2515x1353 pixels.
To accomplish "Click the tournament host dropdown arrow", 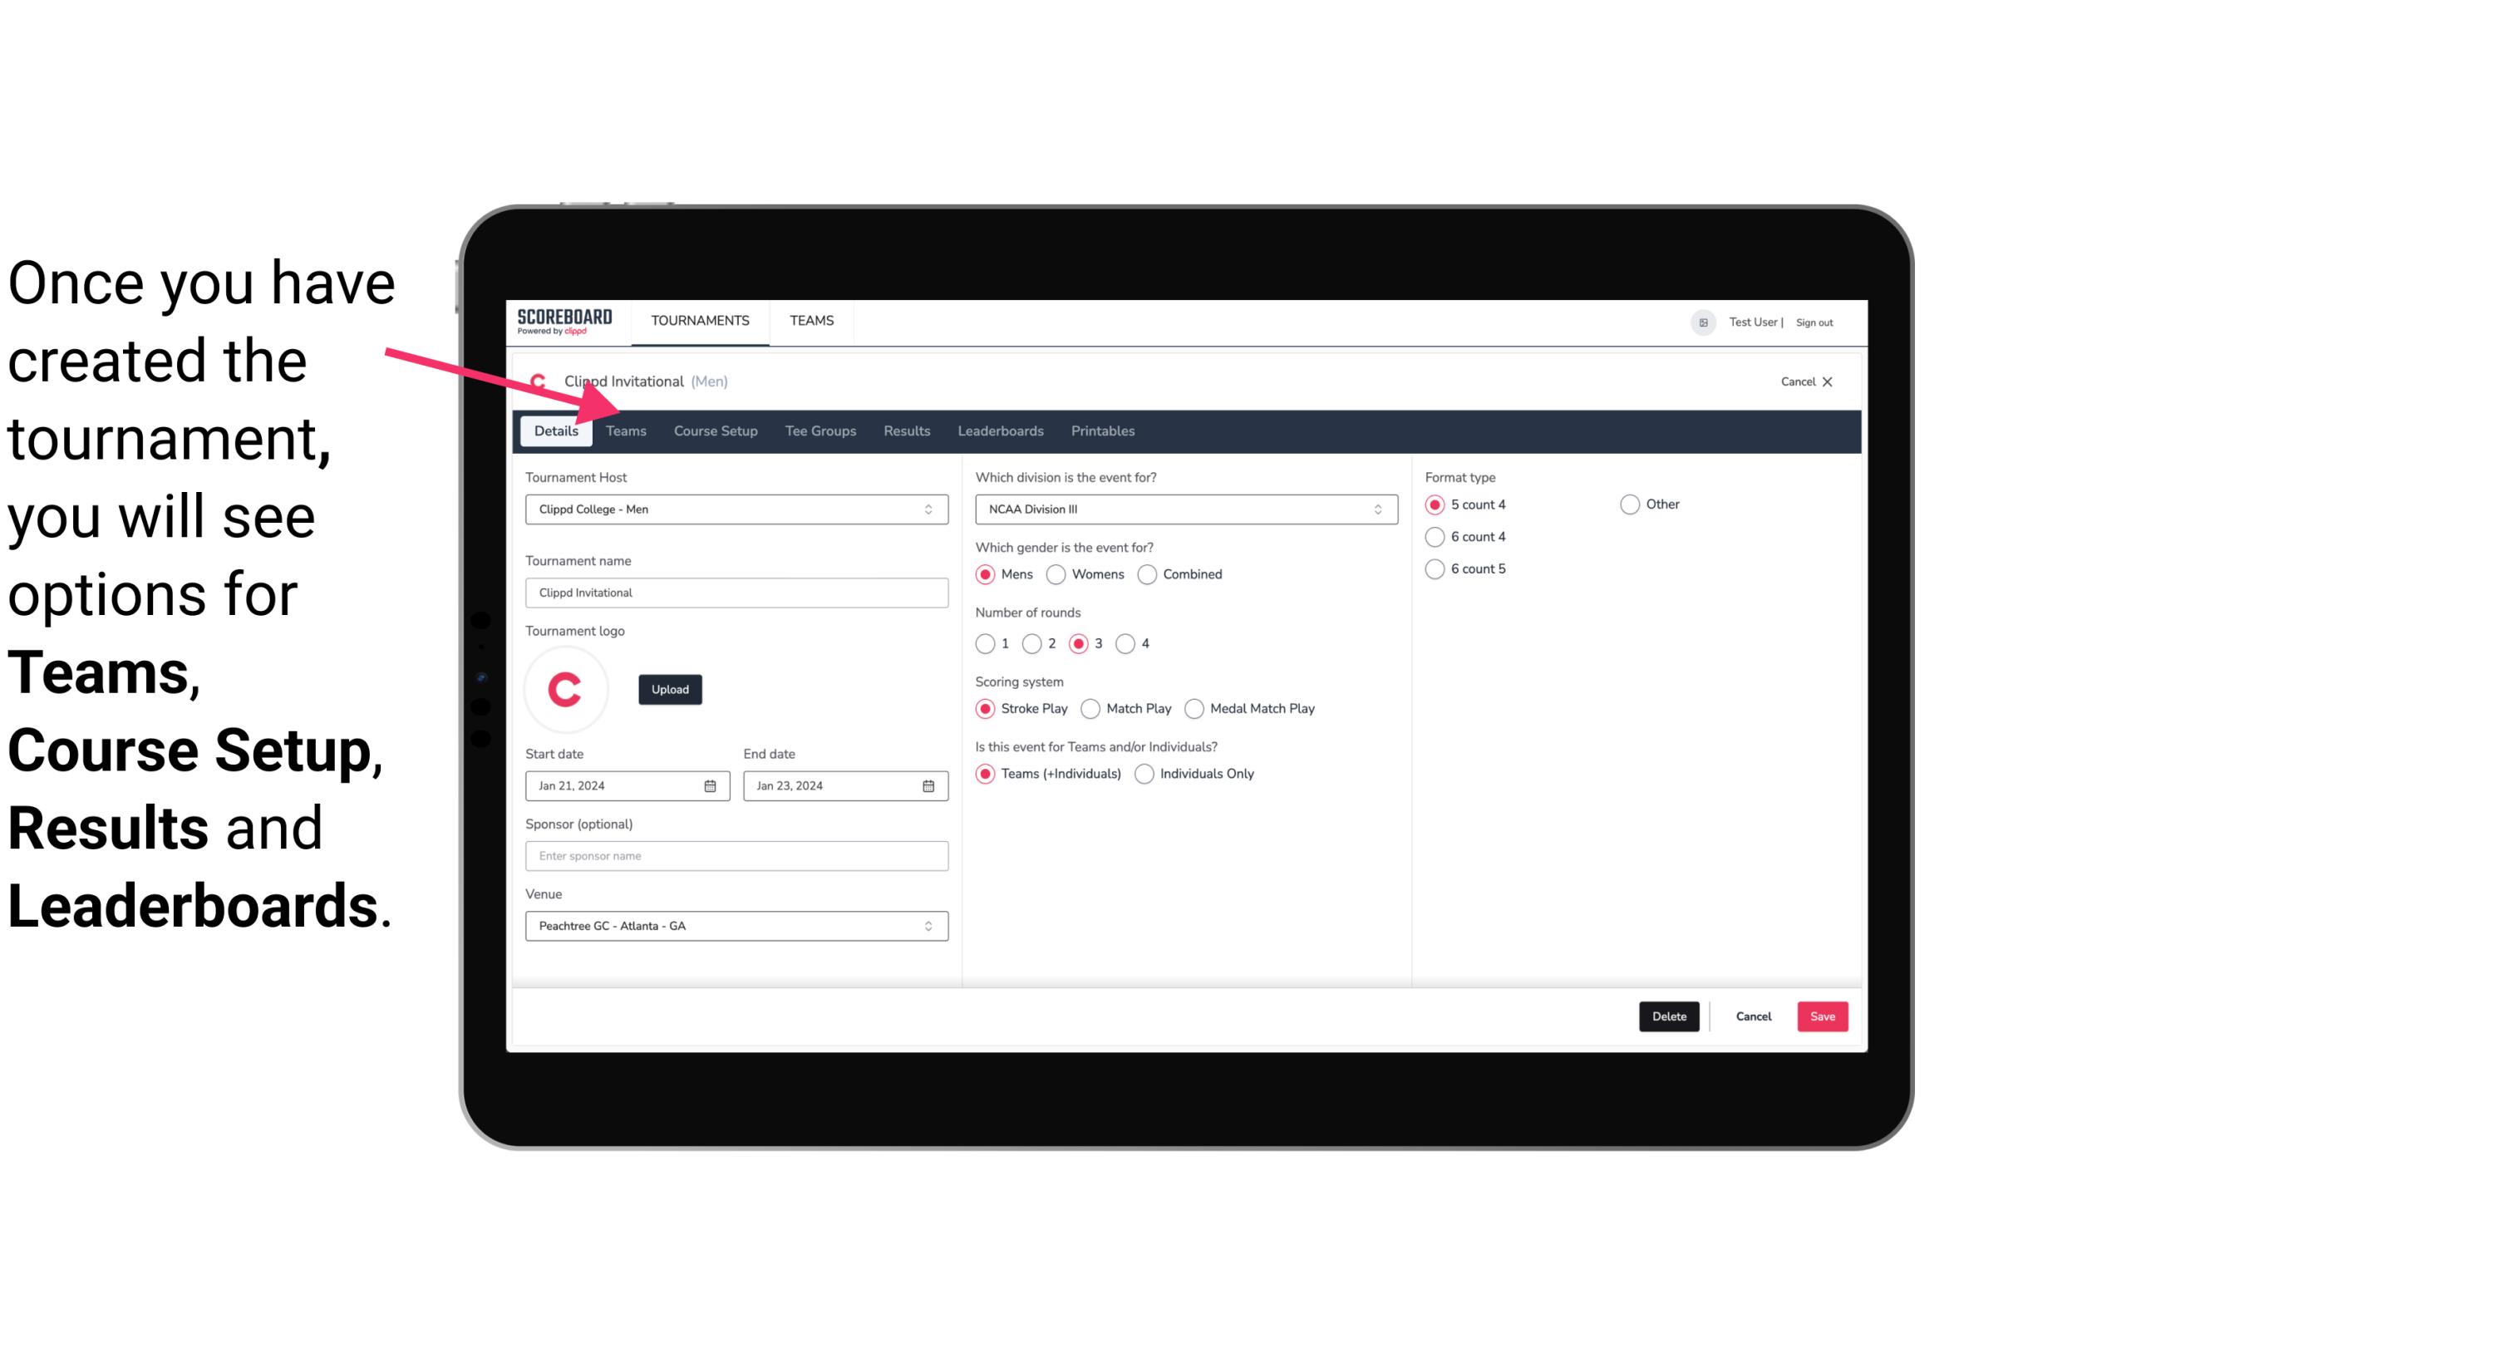I will pyautogui.click(x=928, y=509).
